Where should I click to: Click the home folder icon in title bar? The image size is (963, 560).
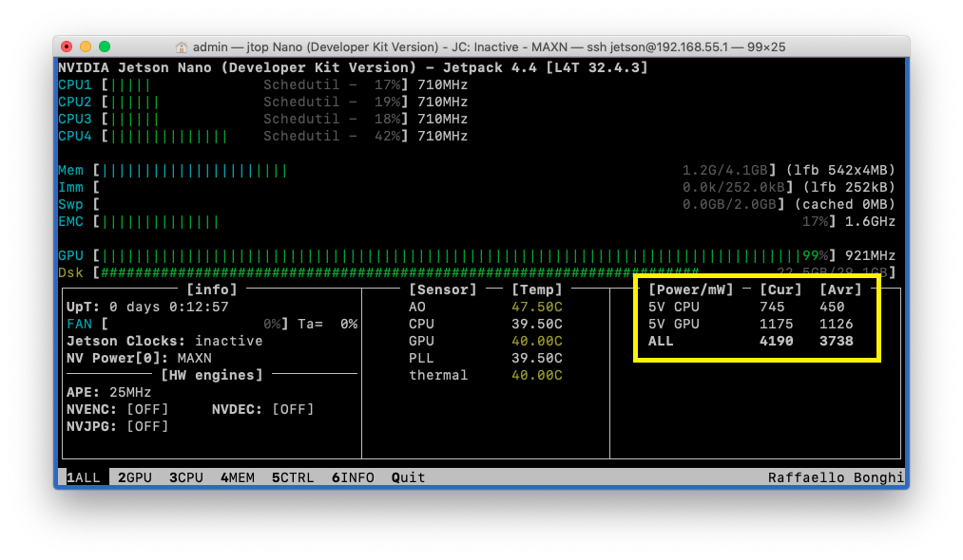182,47
